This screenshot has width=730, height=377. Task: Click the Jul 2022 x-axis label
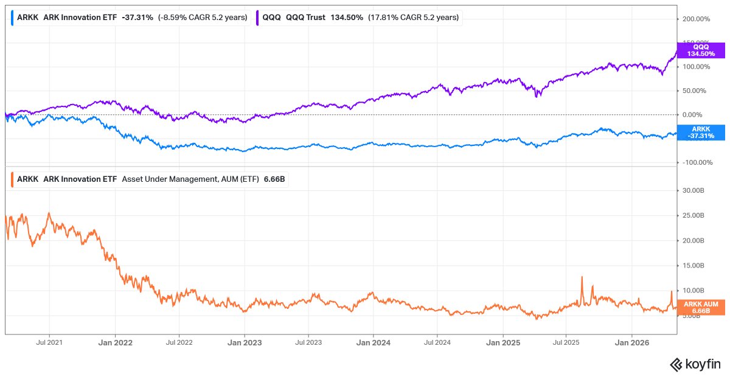pos(178,342)
